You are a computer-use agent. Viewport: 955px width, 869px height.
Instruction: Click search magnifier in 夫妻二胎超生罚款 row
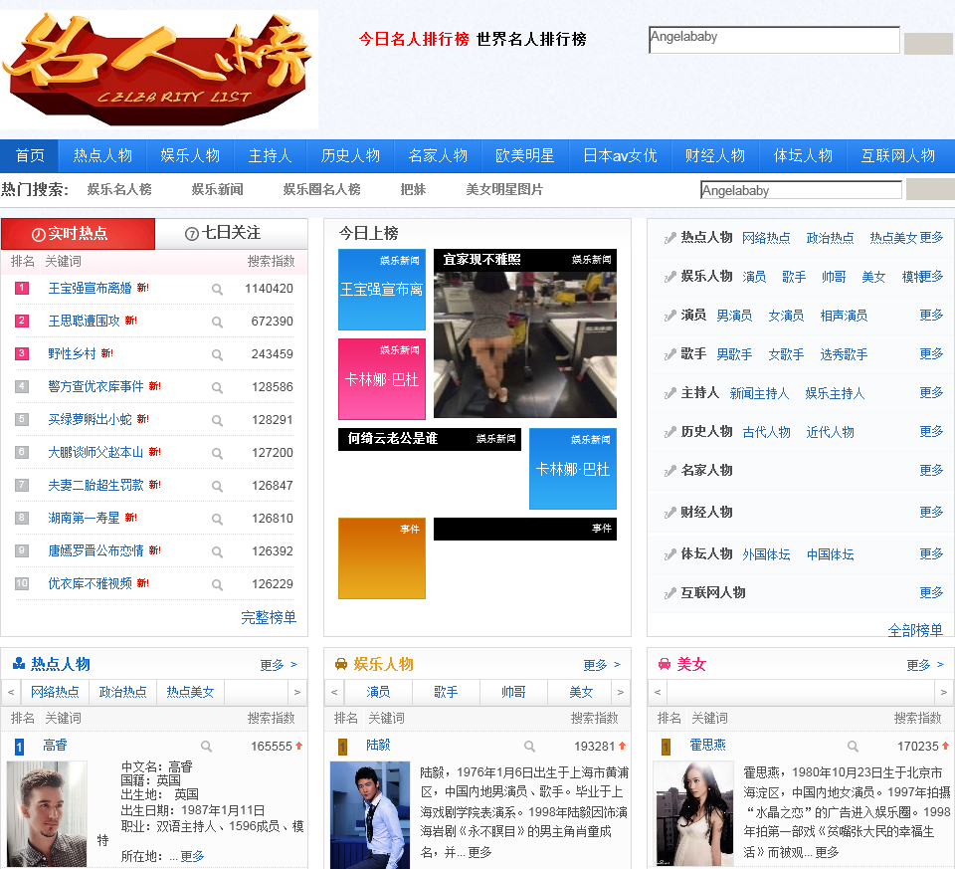217,487
